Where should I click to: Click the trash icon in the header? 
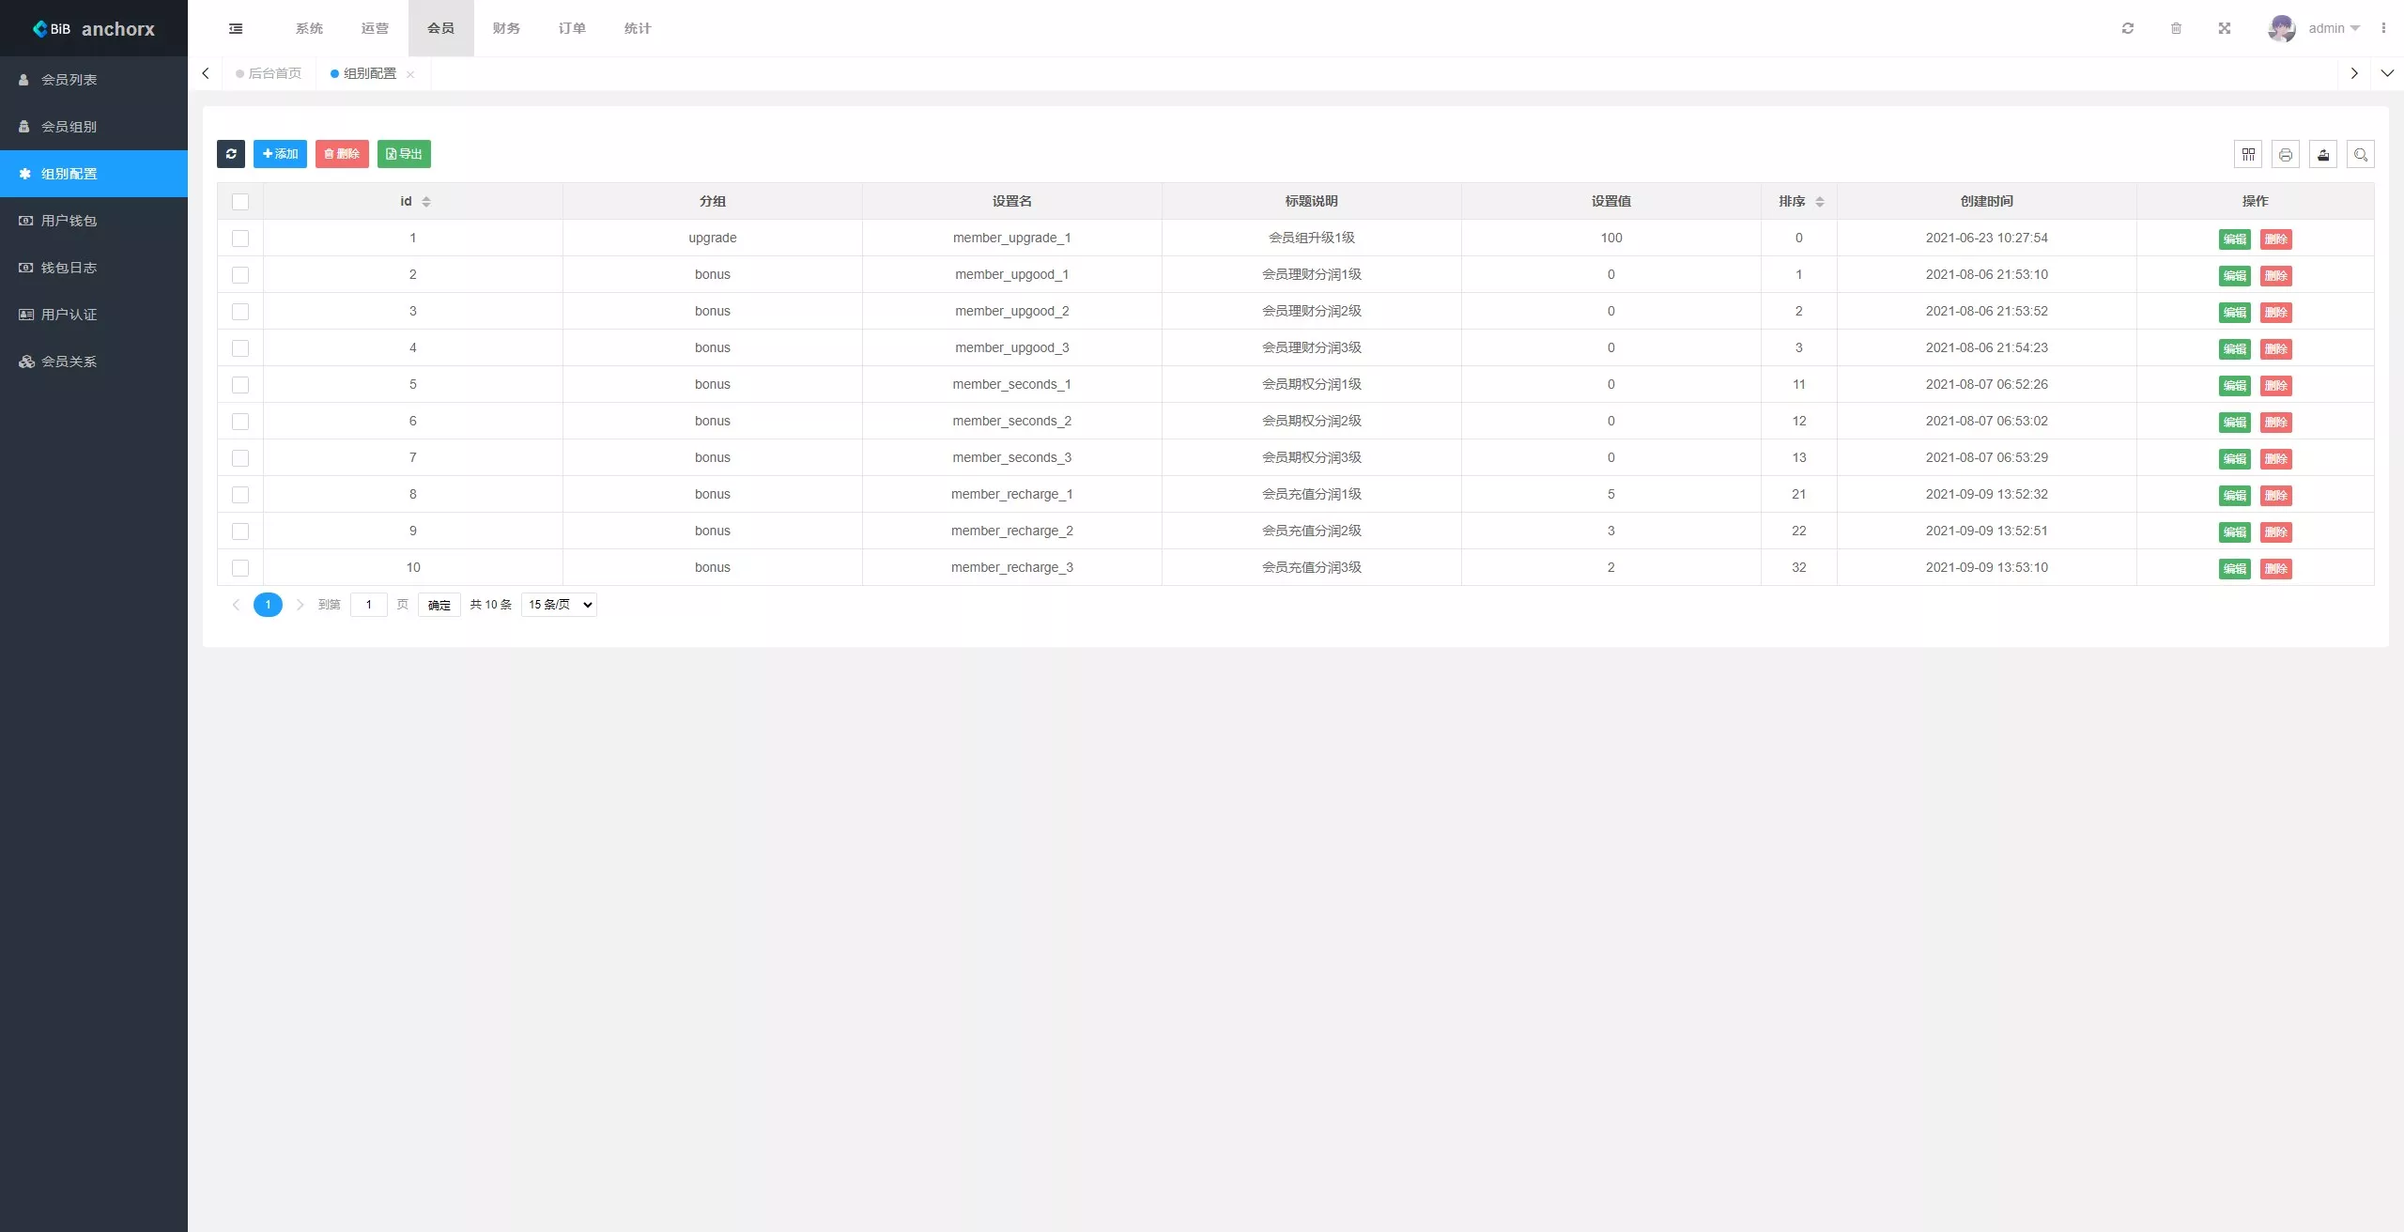2176,28
